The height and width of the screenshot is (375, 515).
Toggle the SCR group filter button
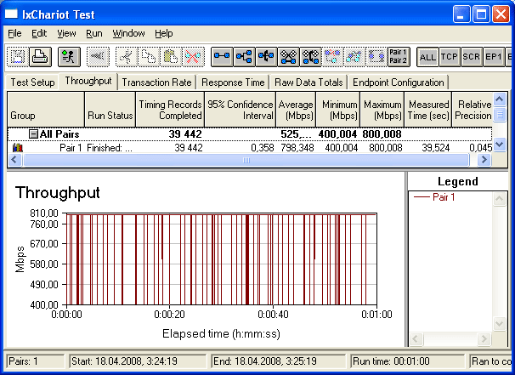(x=472, y=57)
